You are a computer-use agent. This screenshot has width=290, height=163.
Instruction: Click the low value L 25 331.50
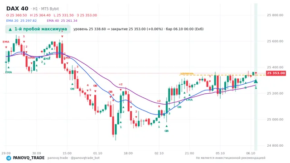(x=63, y=15)
